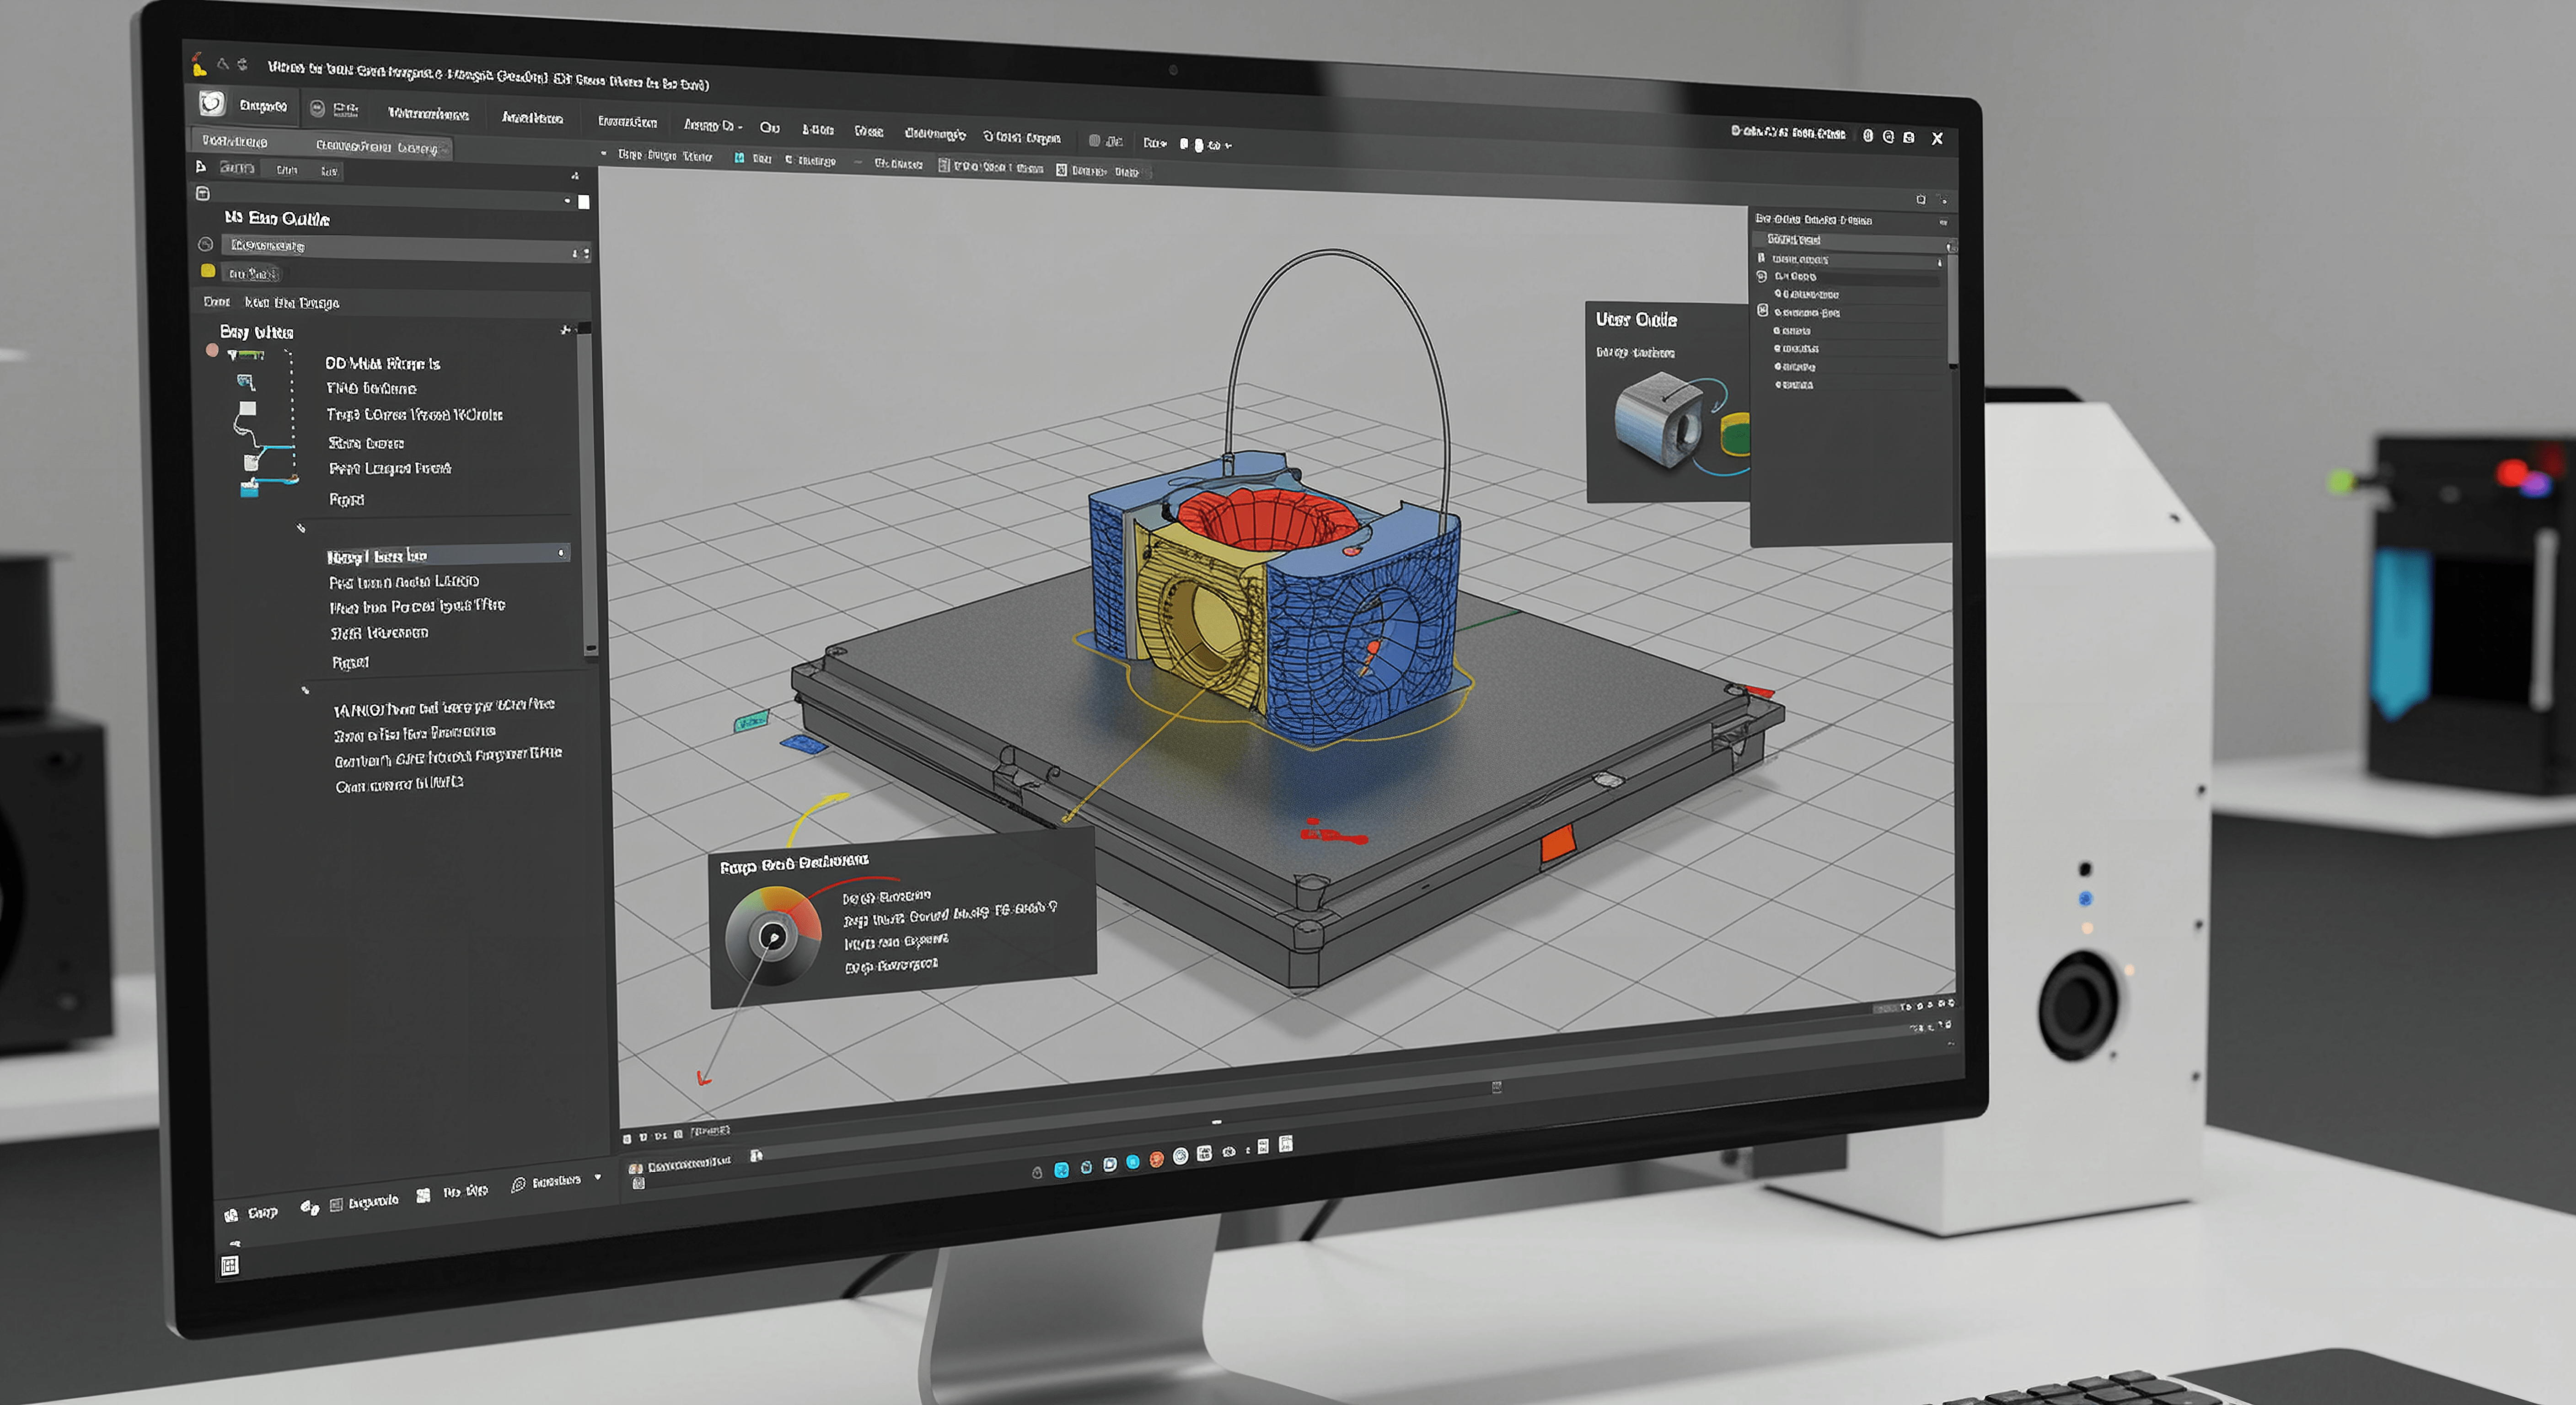This screenshot has width=2576, height=1405.
Task: Click the cyan-highlighted node at the tree diagram bottom
Action: point(250,488)
